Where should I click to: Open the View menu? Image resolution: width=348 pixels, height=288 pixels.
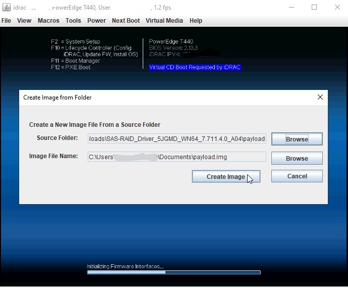coord(24,21)
